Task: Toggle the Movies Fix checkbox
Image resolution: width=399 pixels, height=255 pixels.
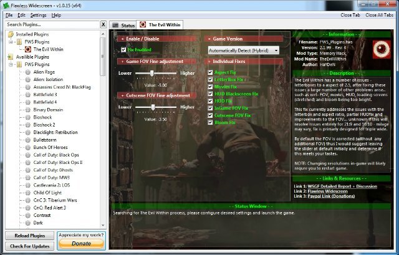Action: 210,87
